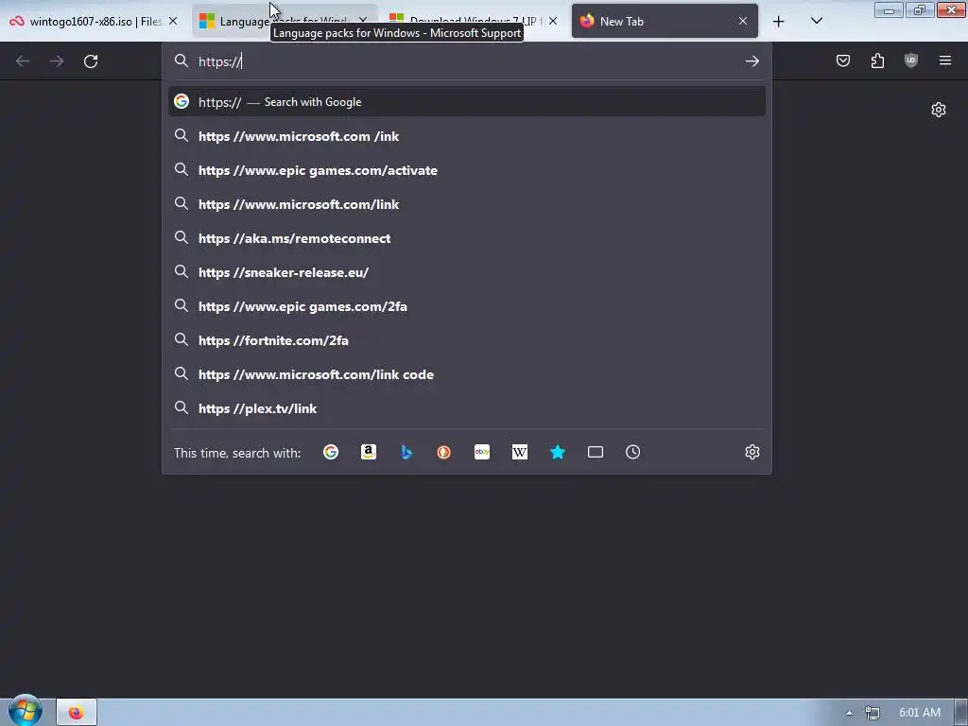Open the Windows Start orb
The width and height of the screenshot is (968, 726).
(x=25, y=711)
